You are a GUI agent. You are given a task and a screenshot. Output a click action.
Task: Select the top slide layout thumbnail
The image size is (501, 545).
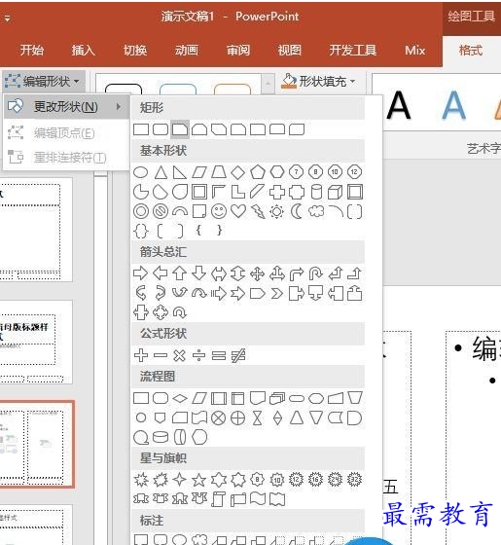pos(35,230)
